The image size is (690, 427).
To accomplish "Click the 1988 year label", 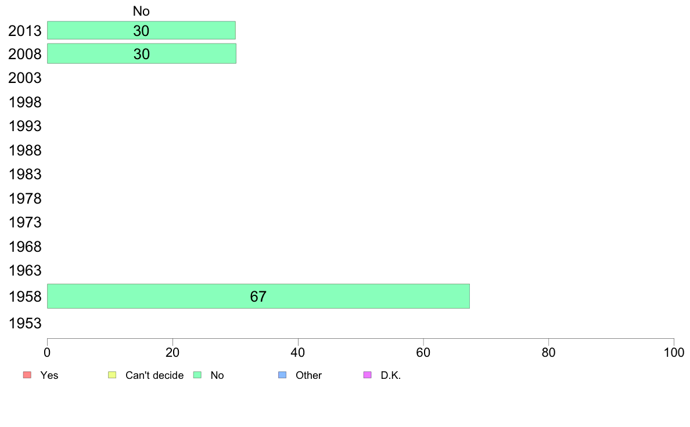I will (x=25, y=150).
